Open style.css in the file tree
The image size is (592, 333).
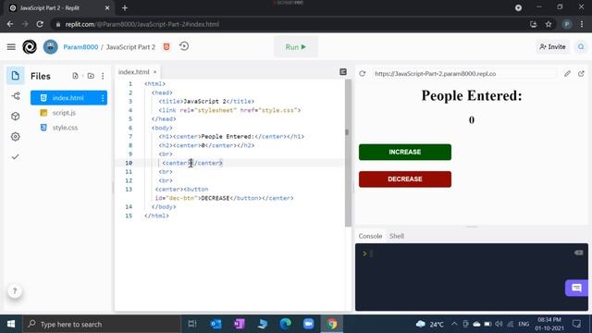65,128
